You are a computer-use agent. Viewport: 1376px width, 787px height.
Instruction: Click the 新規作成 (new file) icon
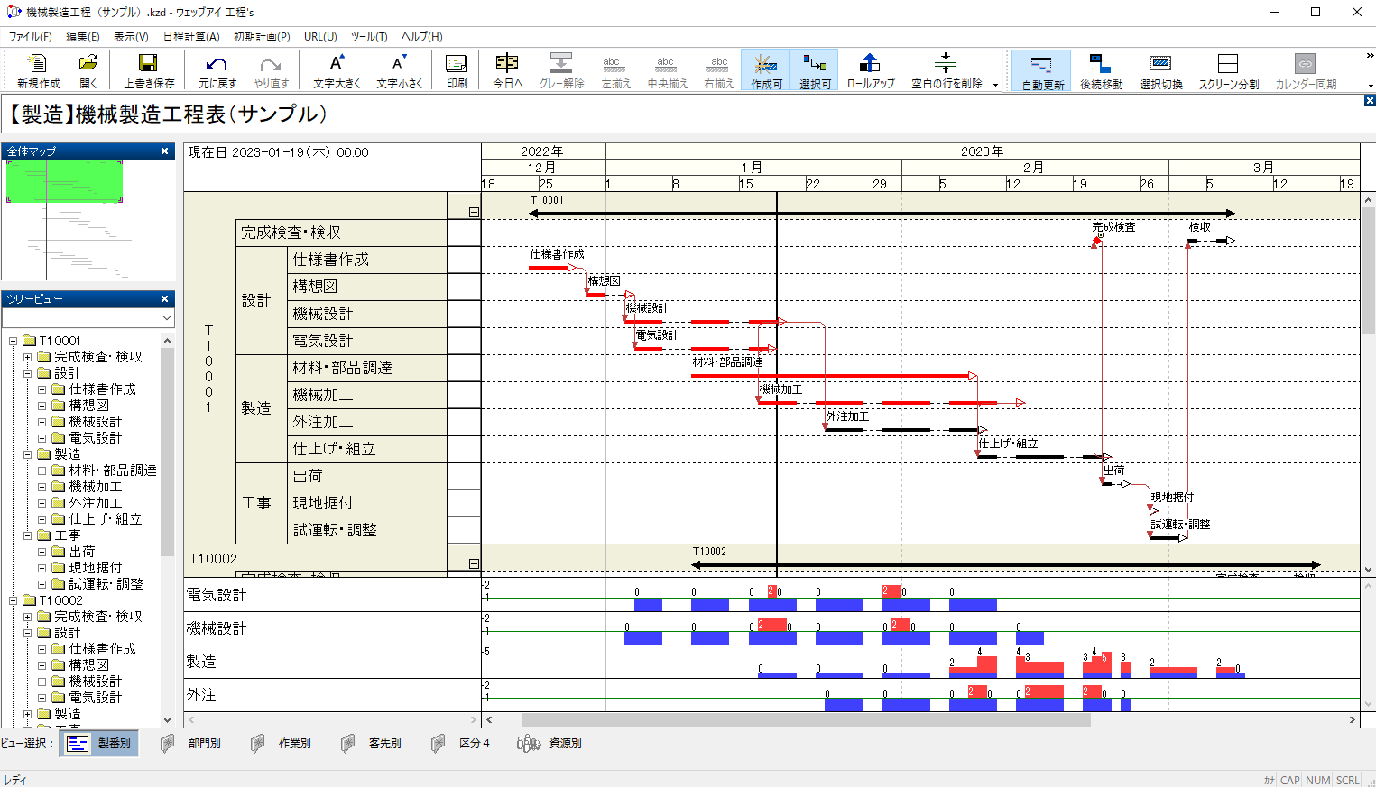[x=38, y=69]
